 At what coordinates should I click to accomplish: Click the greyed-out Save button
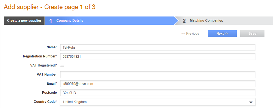(252, 34)
